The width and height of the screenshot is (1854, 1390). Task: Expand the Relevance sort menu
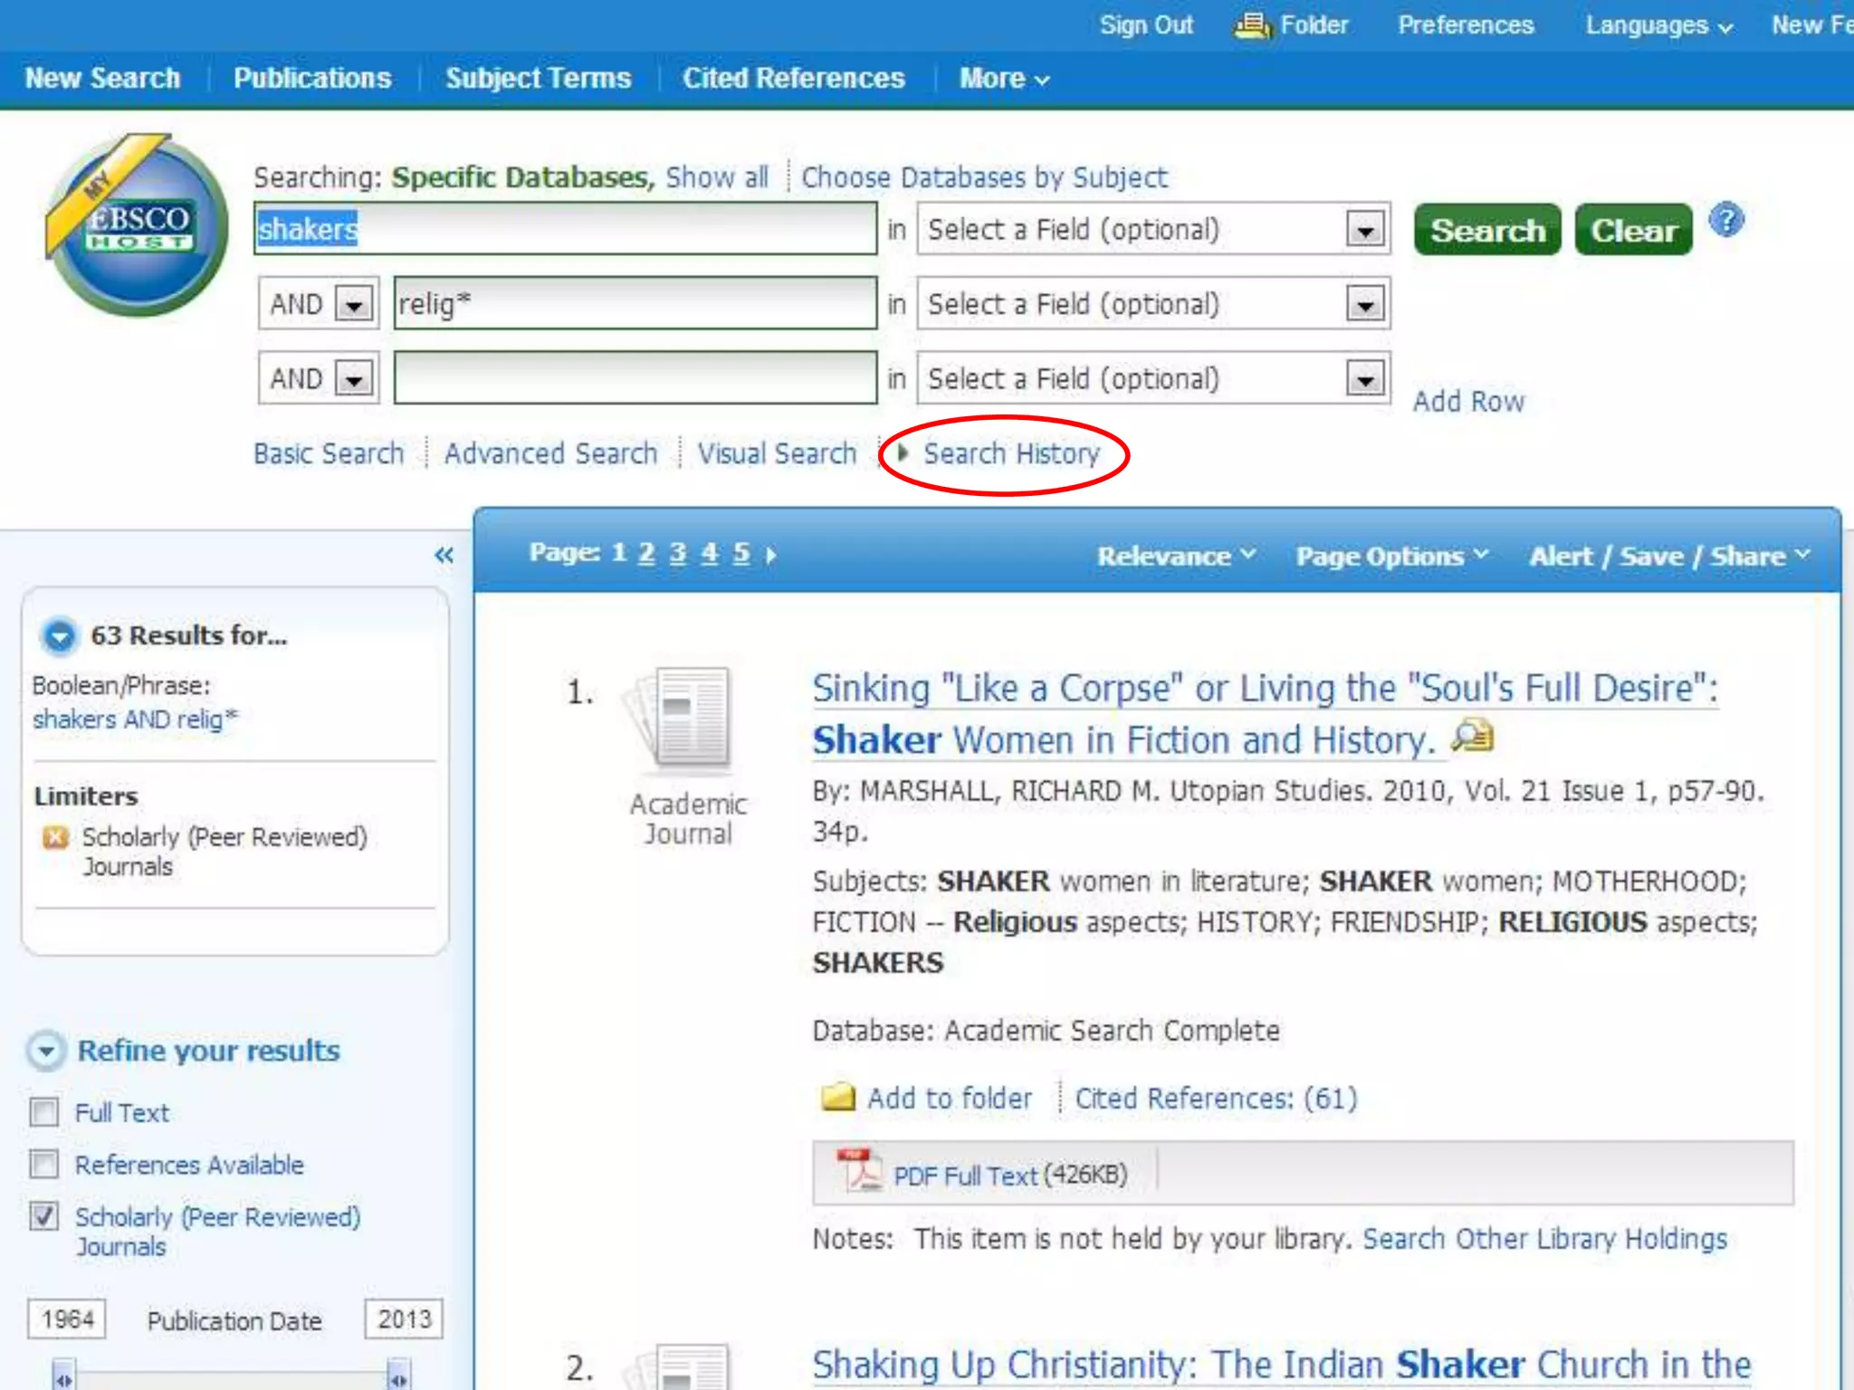point(1175,555)
